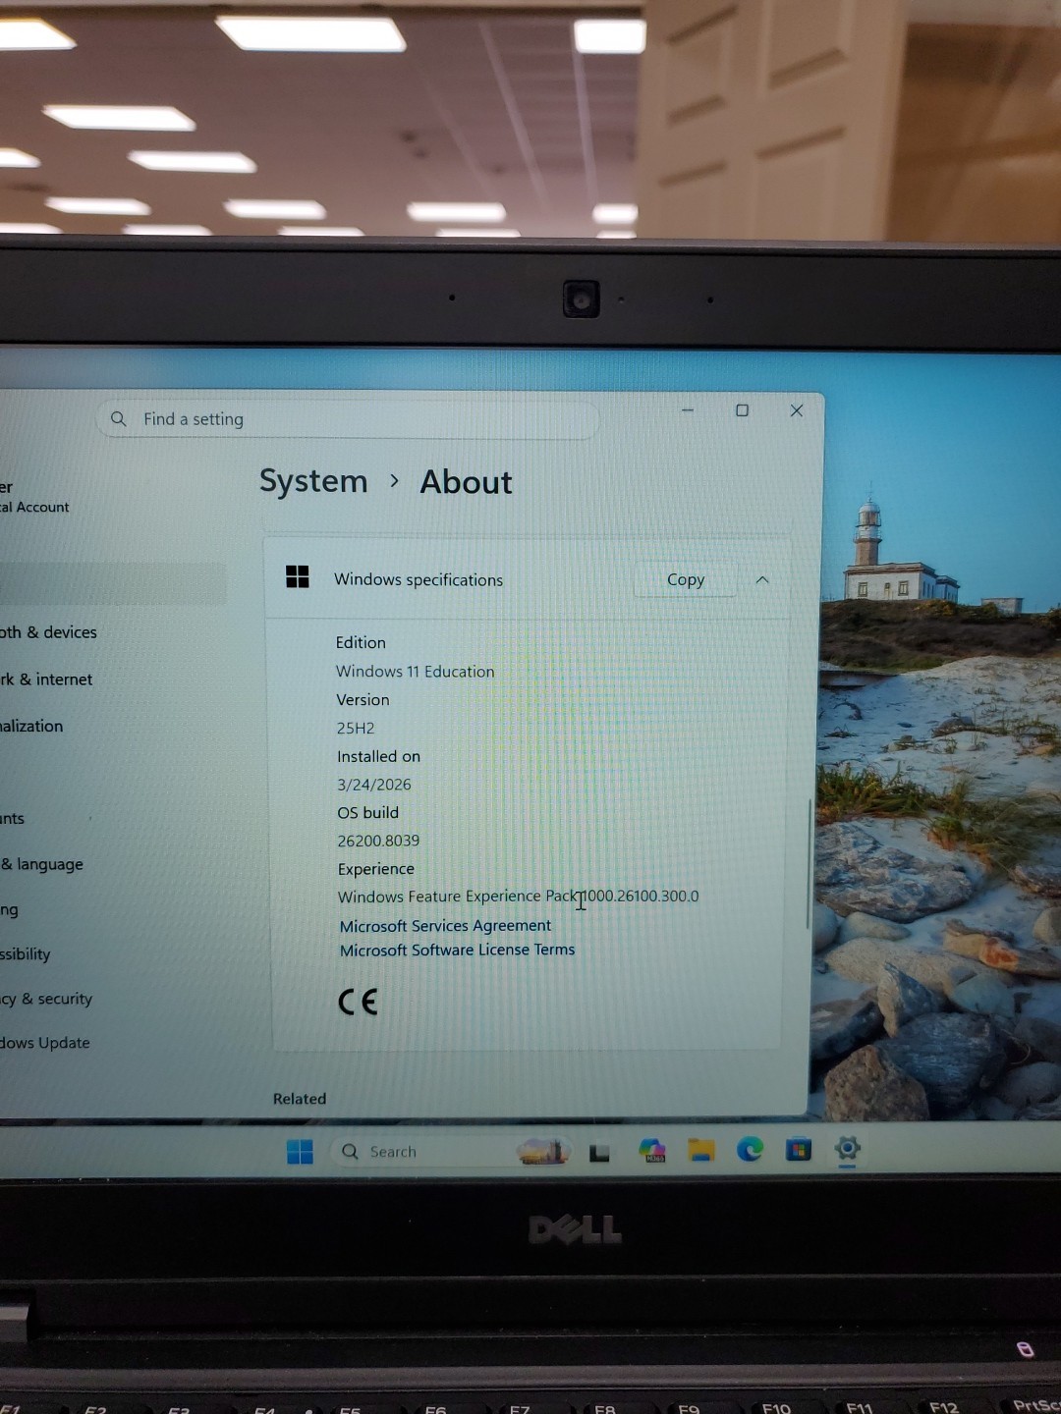Open the Settings gear icon in taskbar

[848, 1148]
